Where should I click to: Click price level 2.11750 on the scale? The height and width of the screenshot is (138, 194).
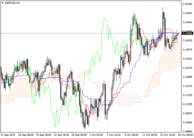pyautogui.click(x=187, y=95)
